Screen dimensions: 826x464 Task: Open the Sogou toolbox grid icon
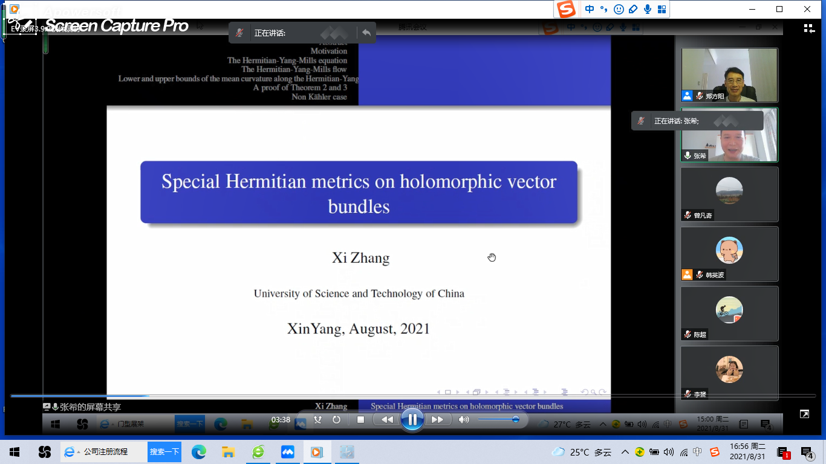662,9
